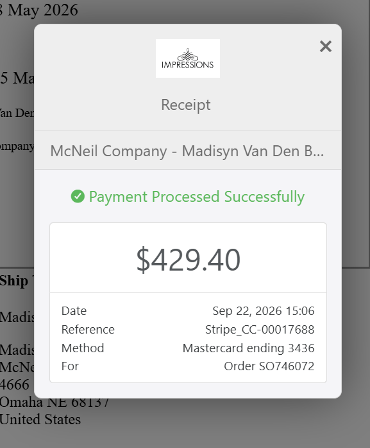Click the Stripe_CC-00017688 reference number
Image resolution: width=370 pixels, height=448 pixels.
(x=260, y=330)
